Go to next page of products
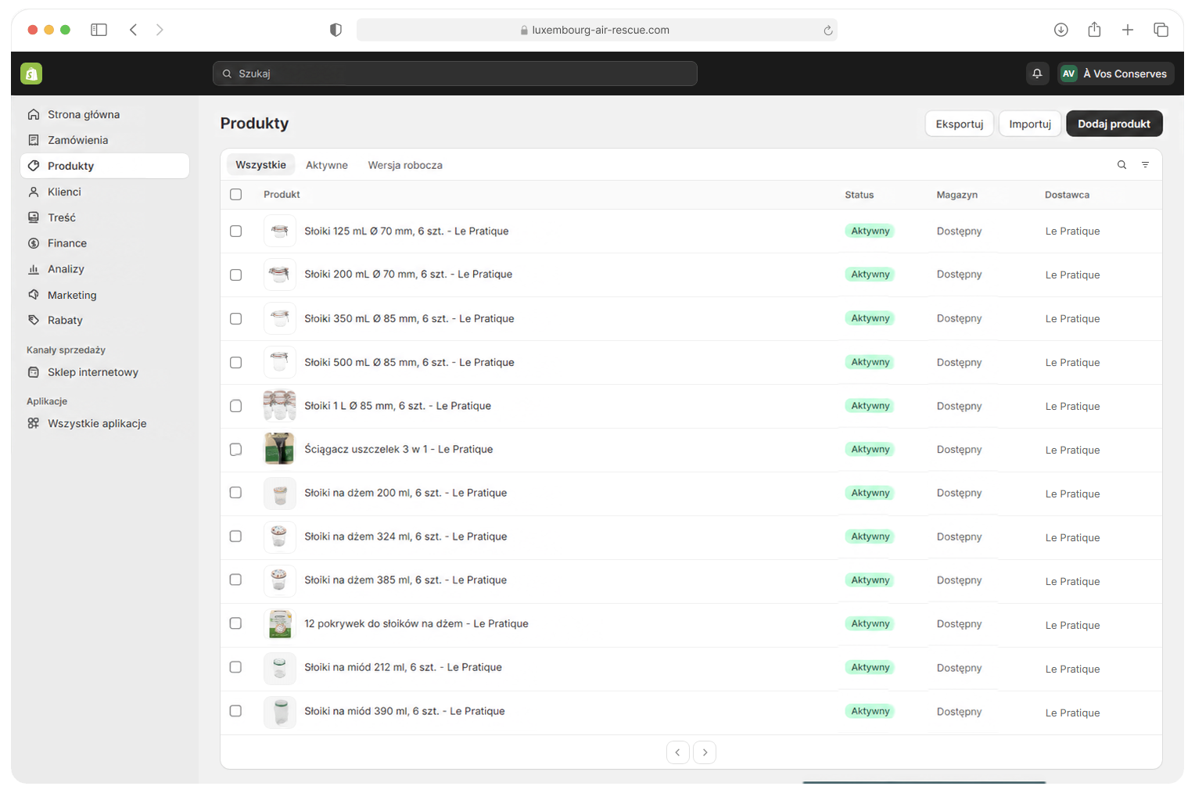Image resolution: width=1195 pixels, height=797 pixels. point(705,752)
